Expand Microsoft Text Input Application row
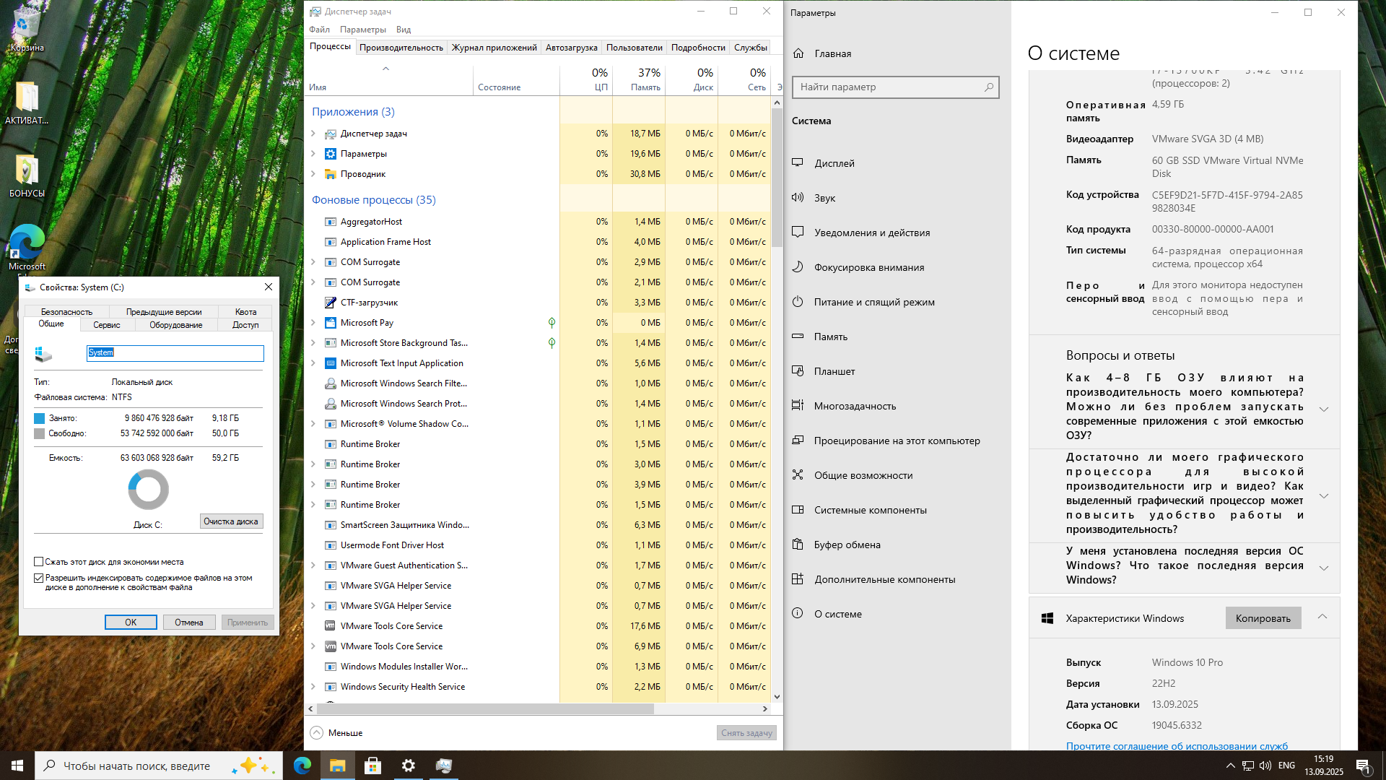The width and height of the screenshot is (1386, 780). (313, 363)
